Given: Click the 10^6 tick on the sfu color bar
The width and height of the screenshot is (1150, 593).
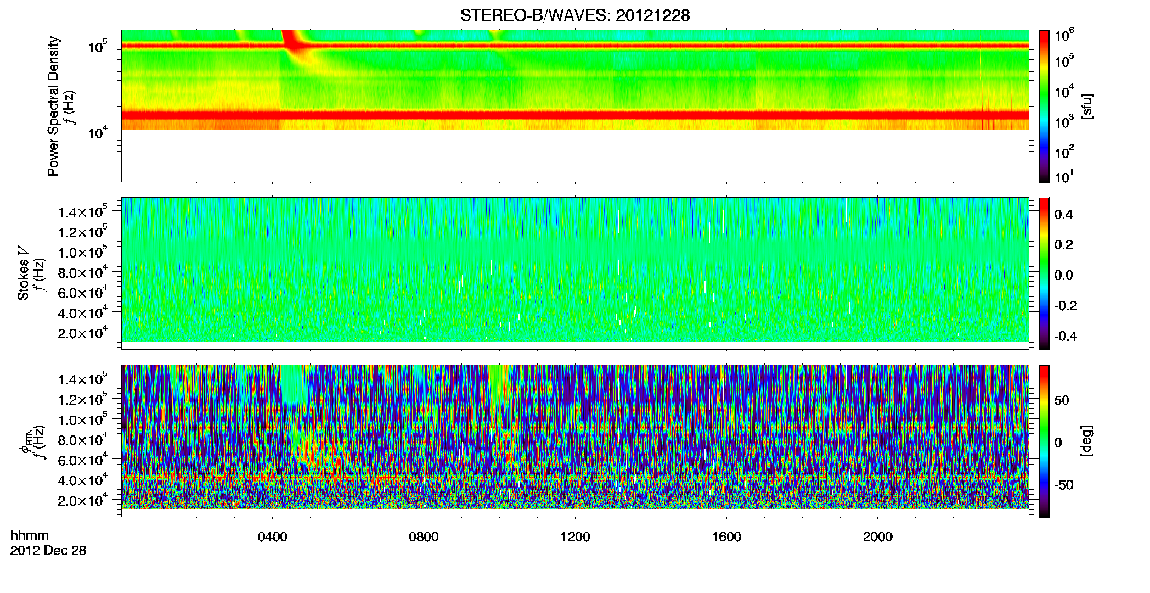Looking at the screenshot, I should pyautogui.click(x=1064, y=35).
